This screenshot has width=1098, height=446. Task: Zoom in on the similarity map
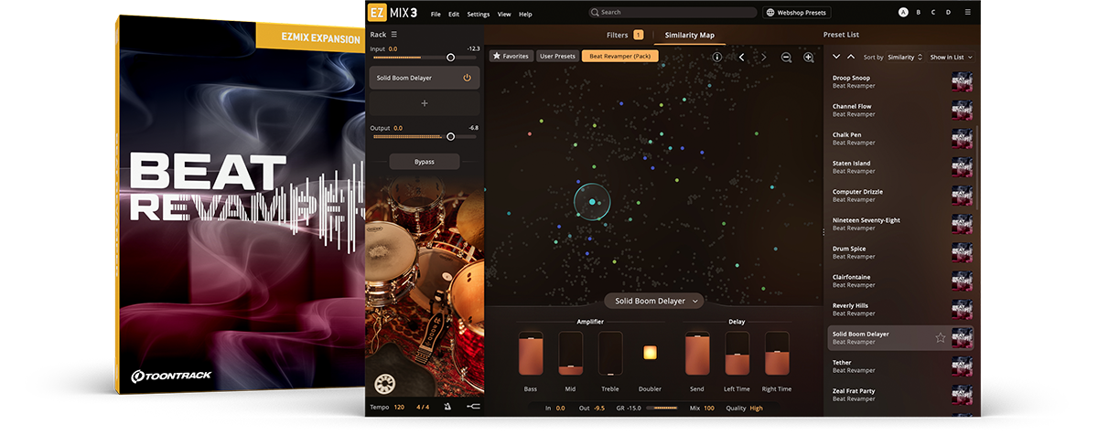(x=809, y=57)
